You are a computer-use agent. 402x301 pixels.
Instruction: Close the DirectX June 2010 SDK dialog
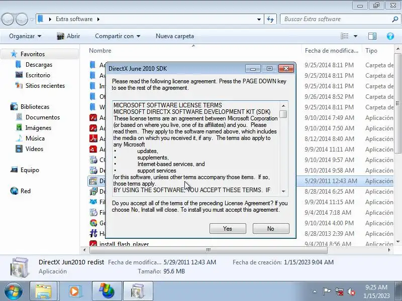[286, 68]
